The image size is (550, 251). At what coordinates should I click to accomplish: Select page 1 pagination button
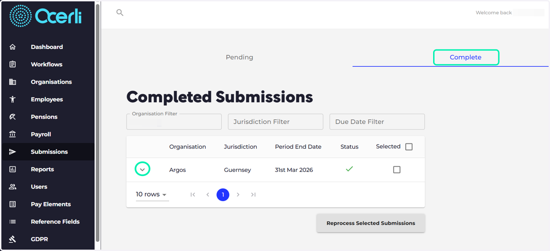click(x=223, y=195)
